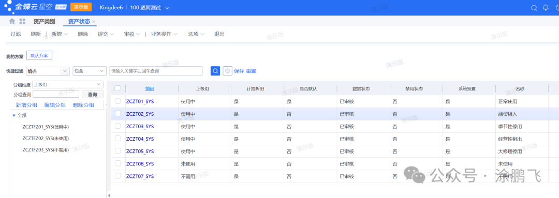Viewport: 559px width, 198px height.
Task: Check the row ZCZT04_SYS checkbox
Action: tap(117, 139)
